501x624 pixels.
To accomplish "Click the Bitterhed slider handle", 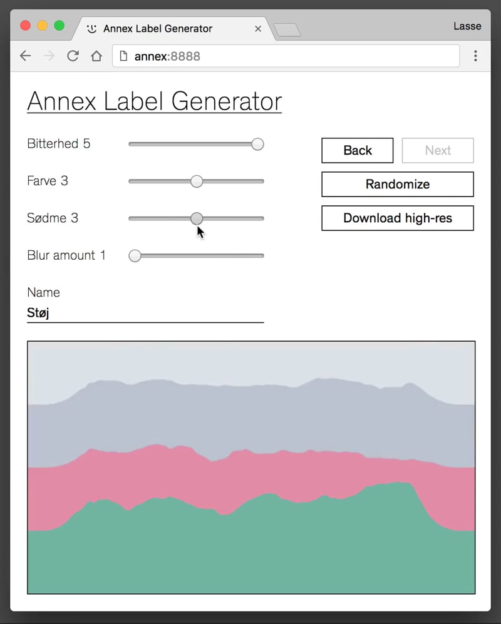I will pyautogui.click(x=257, y=144).
